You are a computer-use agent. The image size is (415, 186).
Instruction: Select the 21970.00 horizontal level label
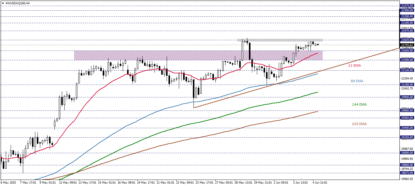coord(407,30)
